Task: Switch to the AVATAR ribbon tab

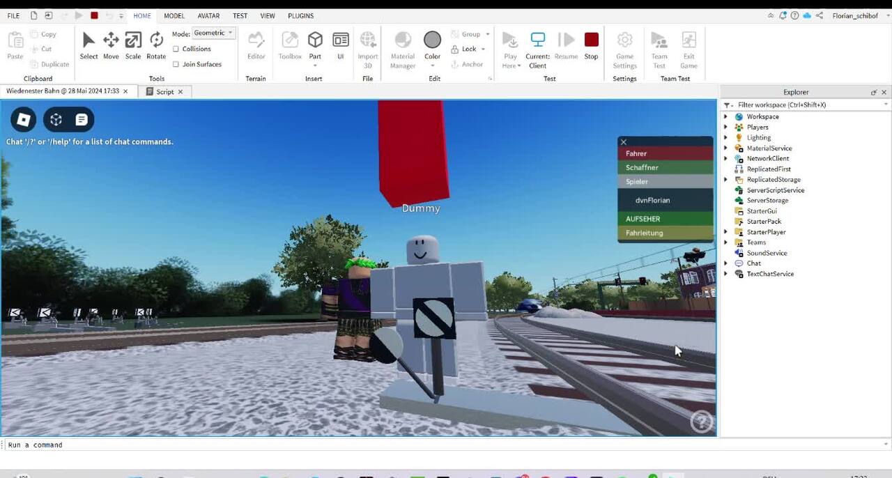Action: coord(208,15)
